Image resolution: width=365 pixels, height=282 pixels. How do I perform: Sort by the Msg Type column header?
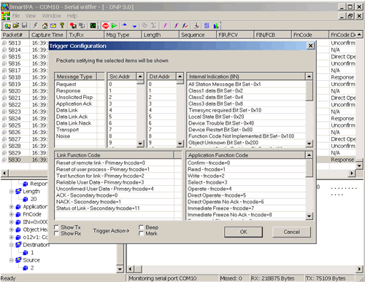(x=123, y=35)
